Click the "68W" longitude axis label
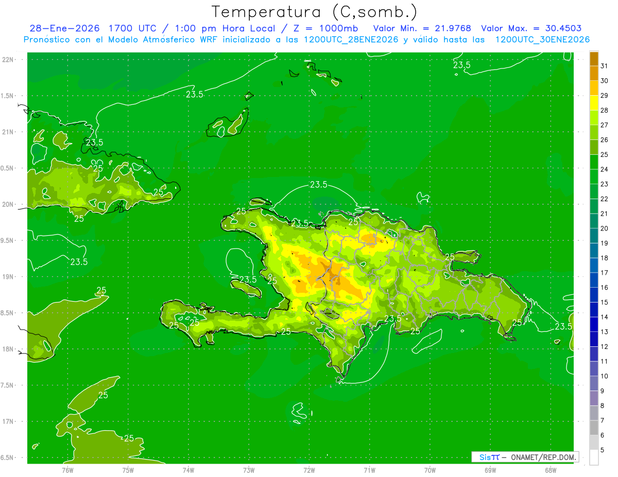This screenshot has height=477, width=618. point(551,470)
